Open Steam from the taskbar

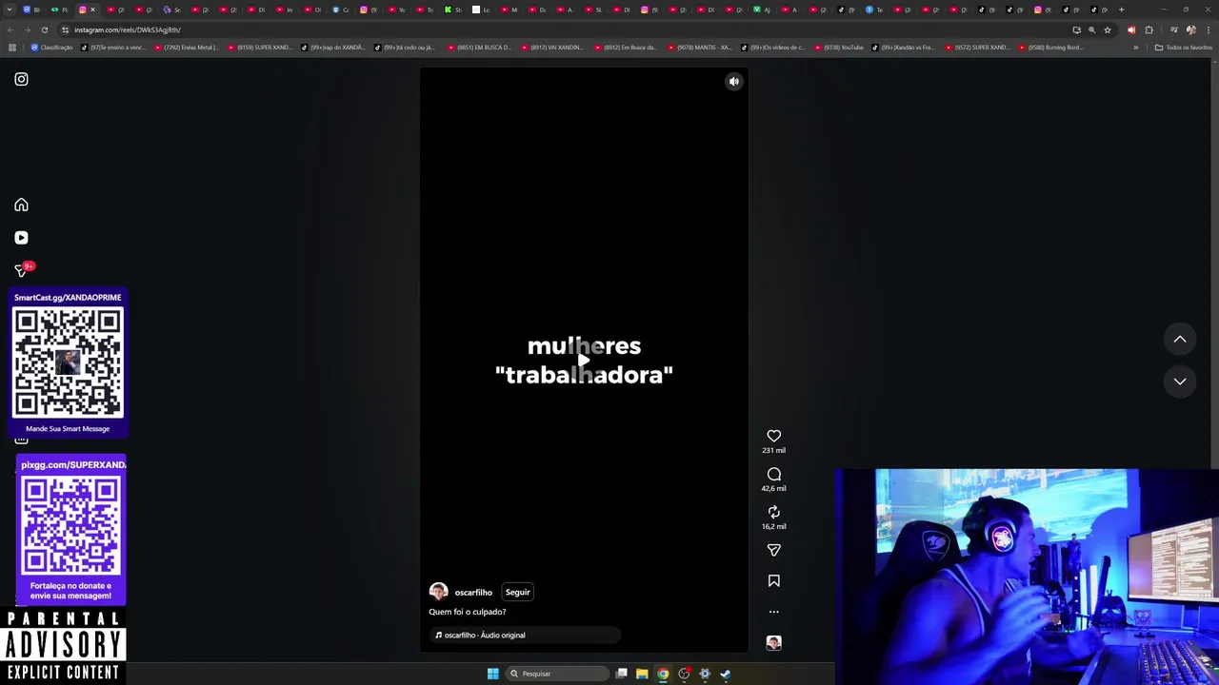[725, 674]
